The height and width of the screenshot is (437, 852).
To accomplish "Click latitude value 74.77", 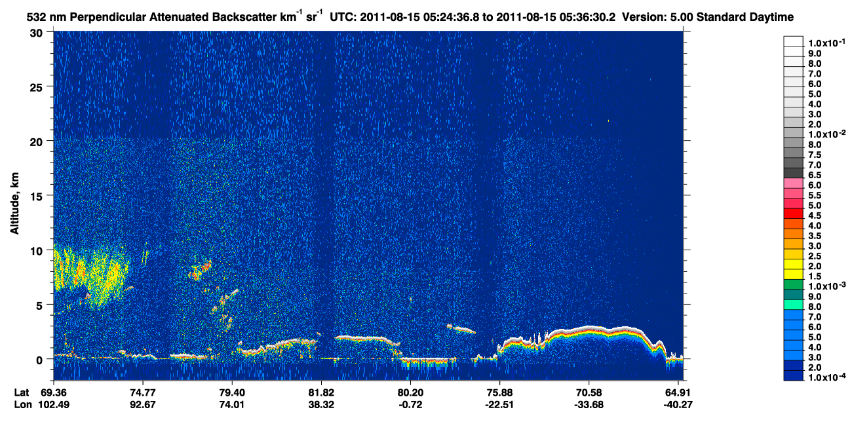I will point(142,392).
